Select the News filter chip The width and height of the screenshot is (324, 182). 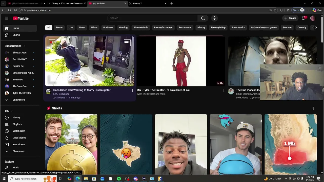click(82, 28)
